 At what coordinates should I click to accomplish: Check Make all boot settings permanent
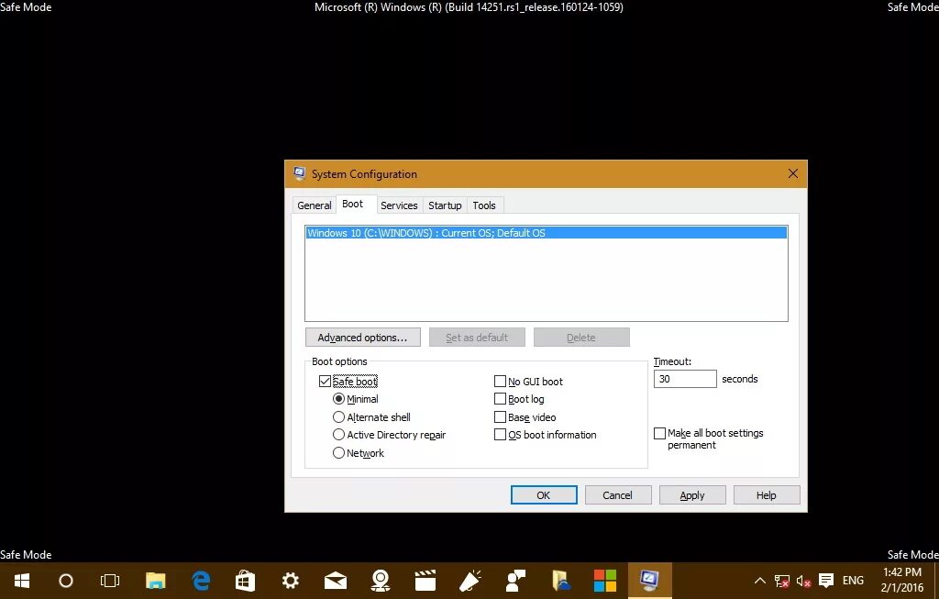(660, 433)
